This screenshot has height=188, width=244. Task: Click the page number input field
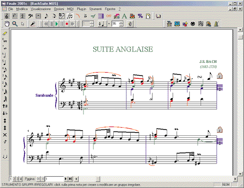(54, 179)
